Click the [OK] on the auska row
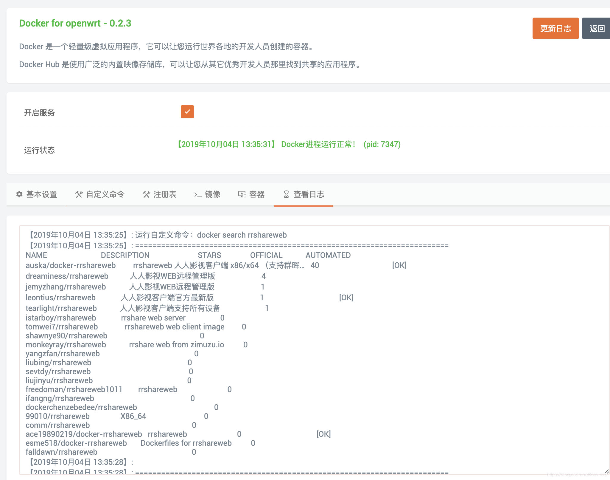The width and height of the screenshot is (610, 480). (399, 265)
